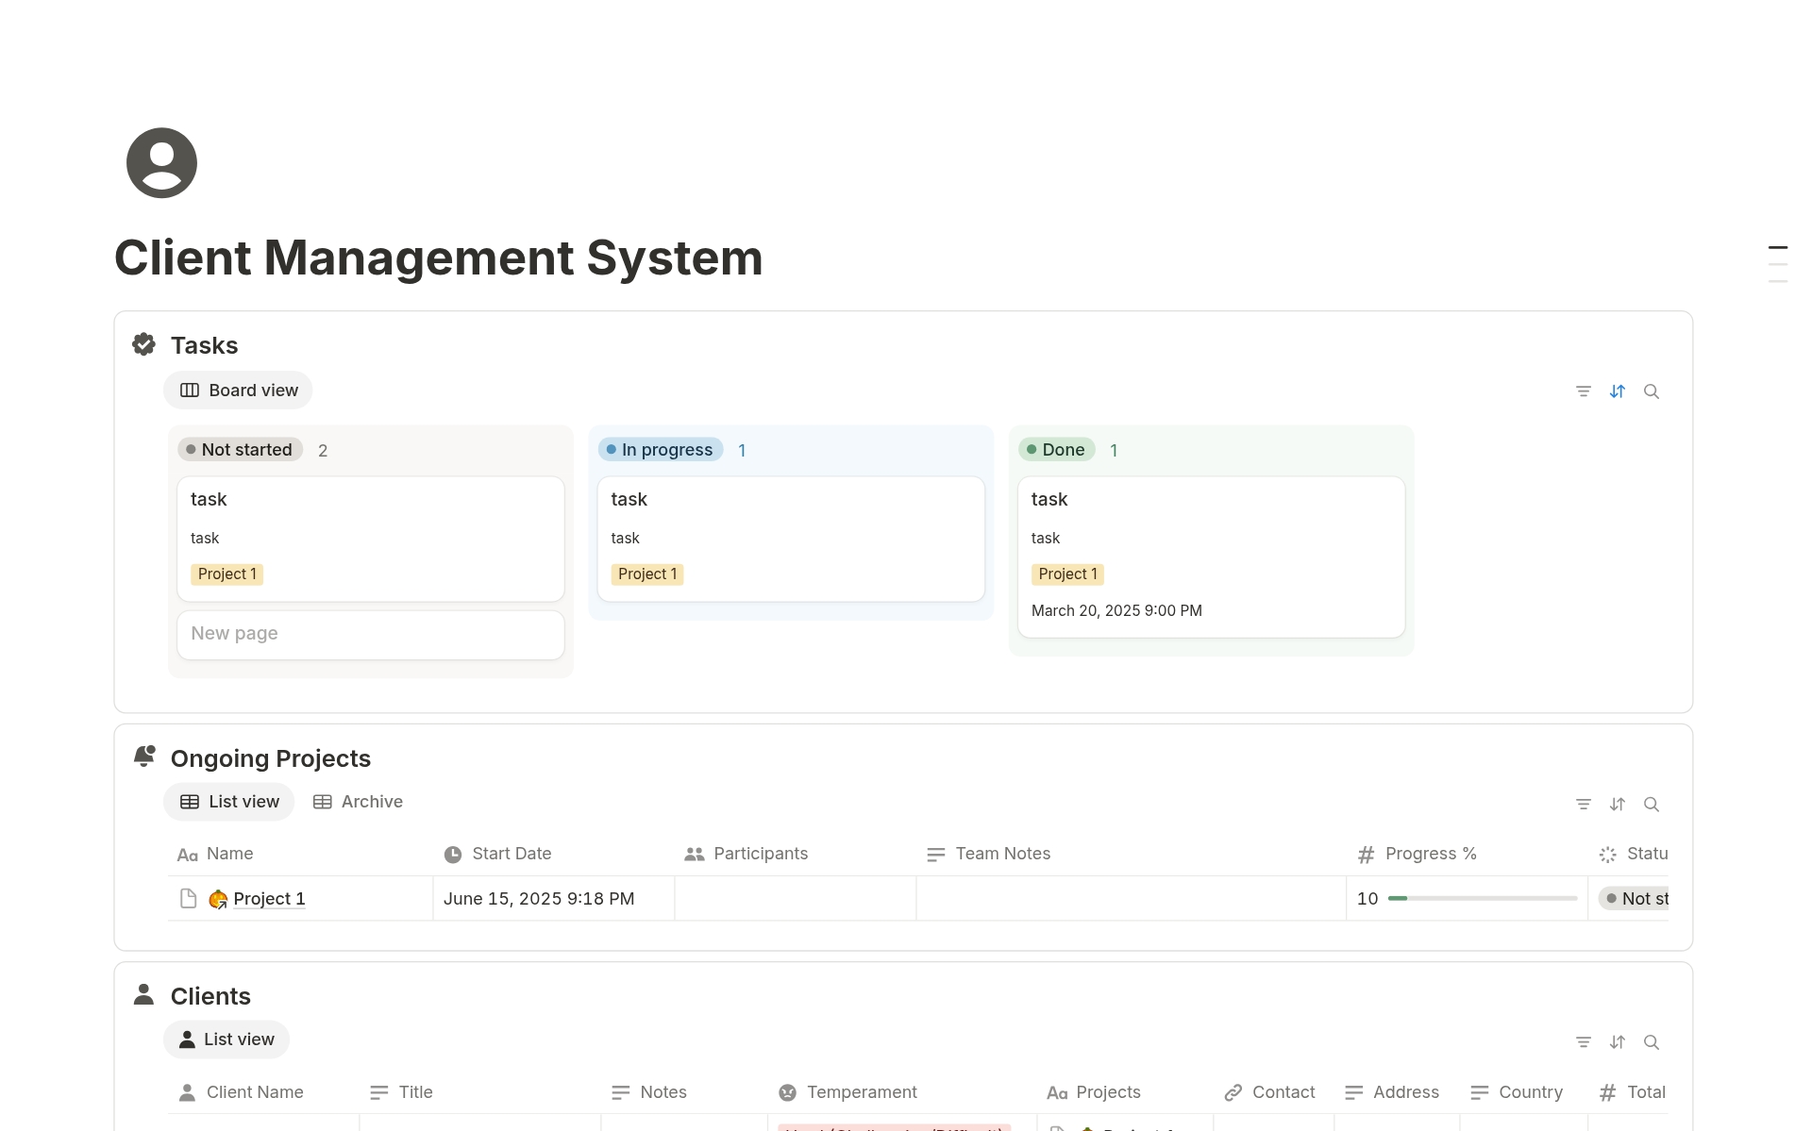The width and height of the screenshot is (1812, 1131).
Task: Open Temperament column header menu
Action: pyautogui.click(x=861, y=1092)
